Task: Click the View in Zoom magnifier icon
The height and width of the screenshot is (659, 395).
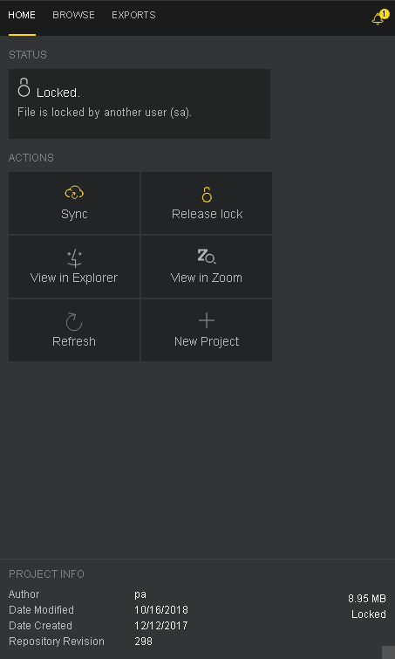Action: coord(207,257)
